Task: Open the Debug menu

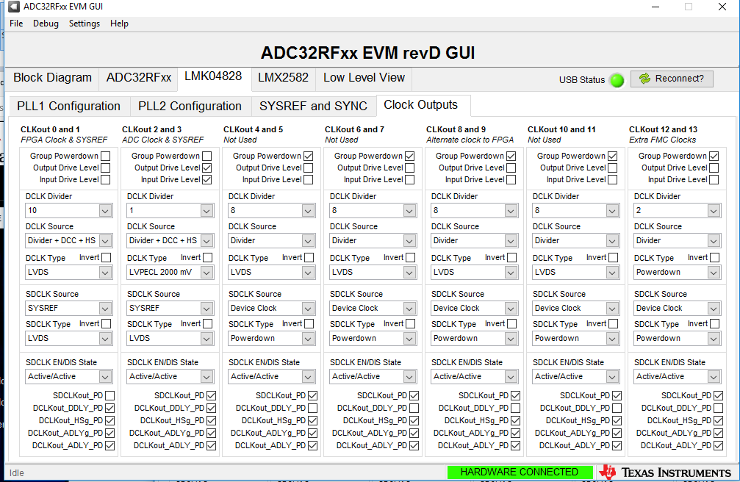Action: [x=46, y=24]
